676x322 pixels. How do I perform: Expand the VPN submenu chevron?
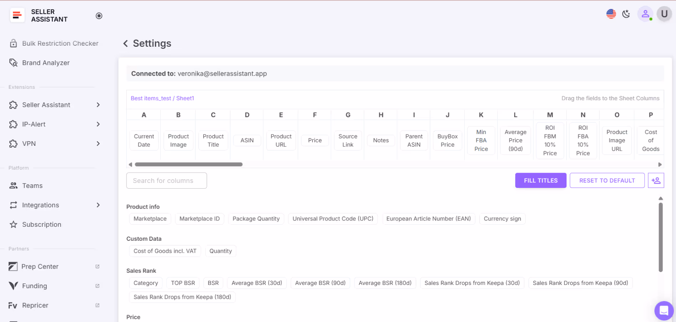(98, 144)
